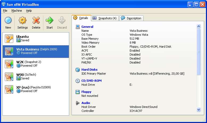The width and height of the screenshot is (207, 123).
Task: Click XP (rus) Powered Off icon
Action: pos(18,91)
